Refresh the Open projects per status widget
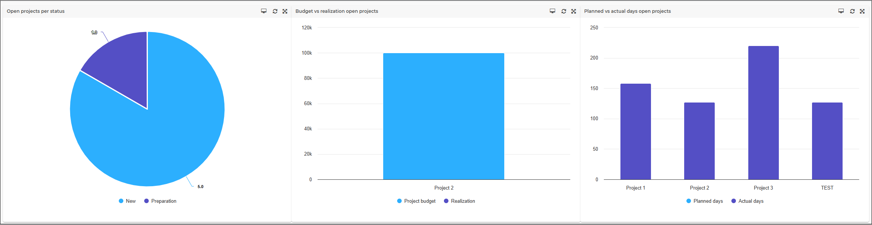The width and height of the screenshot is (872, 225). (x=275, y=11)
